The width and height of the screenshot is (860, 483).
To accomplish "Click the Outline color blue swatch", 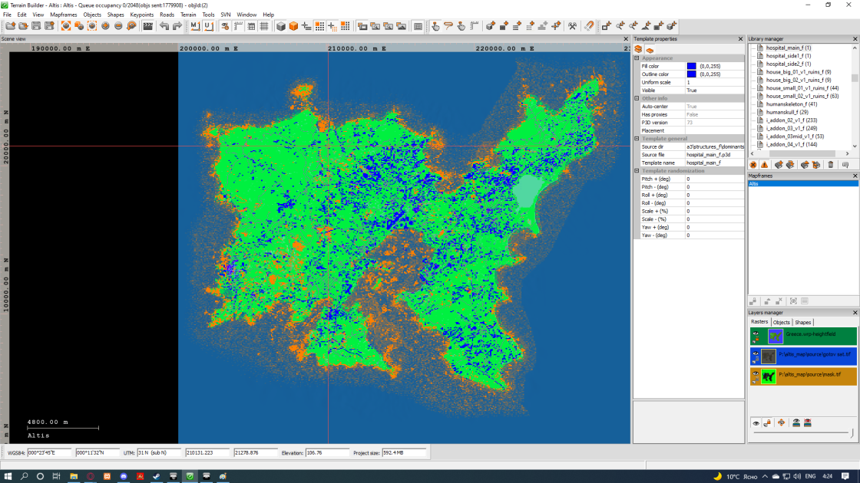I will click(x=691, y=74).
